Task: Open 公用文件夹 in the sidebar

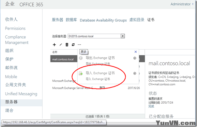Action: [x=16, y=85]
